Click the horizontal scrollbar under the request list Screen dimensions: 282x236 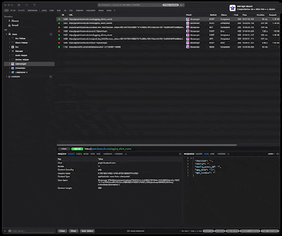point(147,145)
